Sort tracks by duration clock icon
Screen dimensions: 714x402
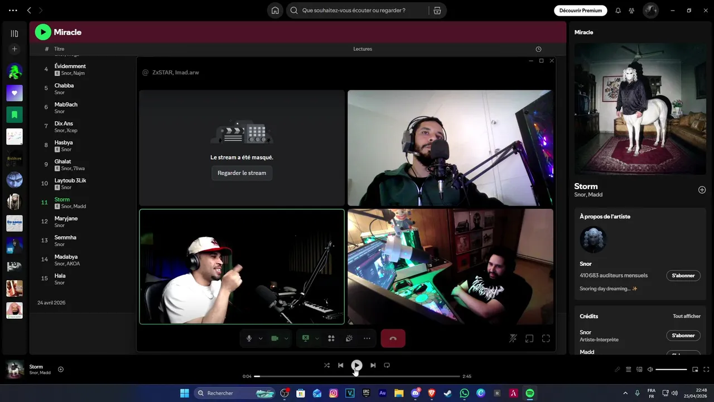[538, 49]
